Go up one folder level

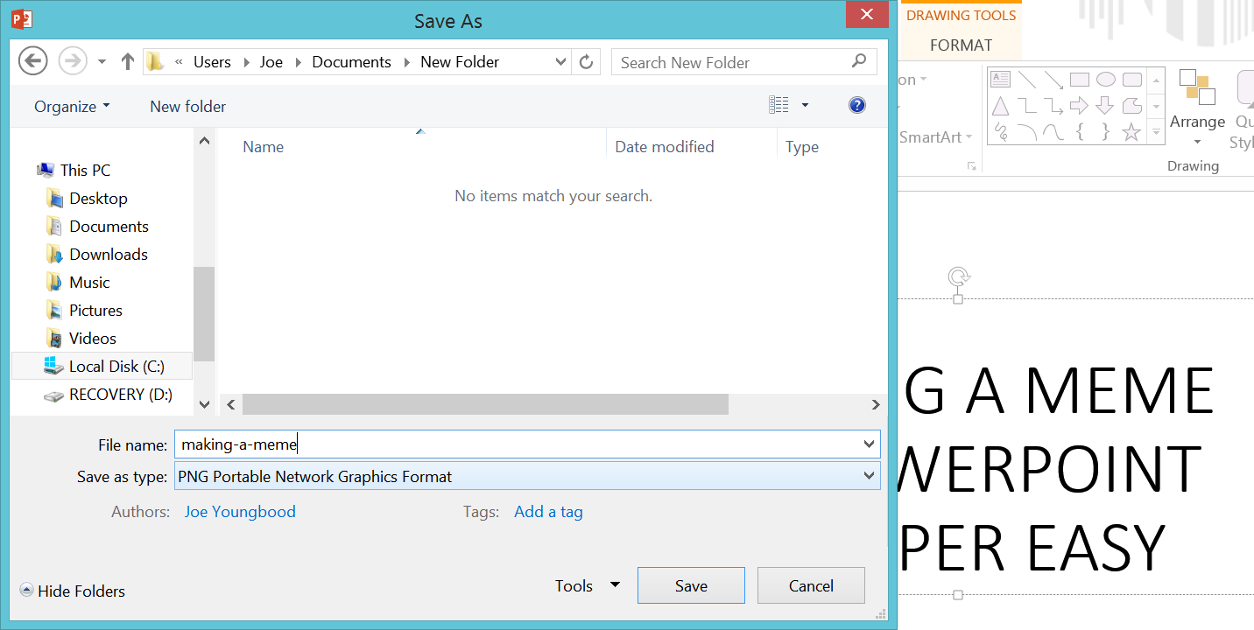tap(128, 61)
